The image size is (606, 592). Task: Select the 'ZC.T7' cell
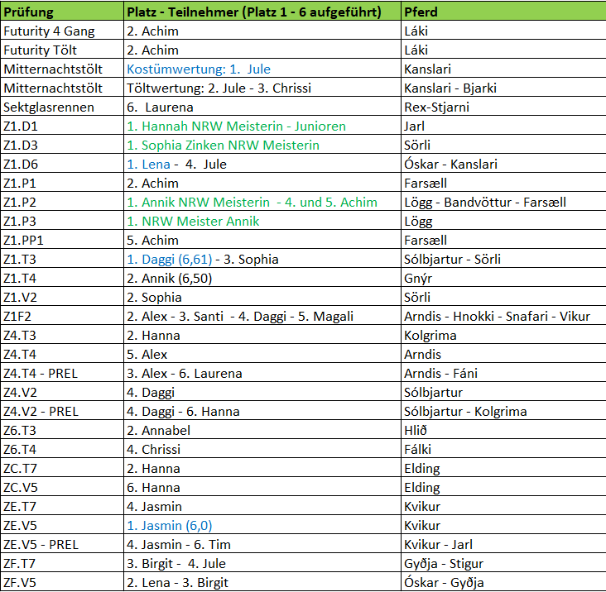[x=62, y=467]
